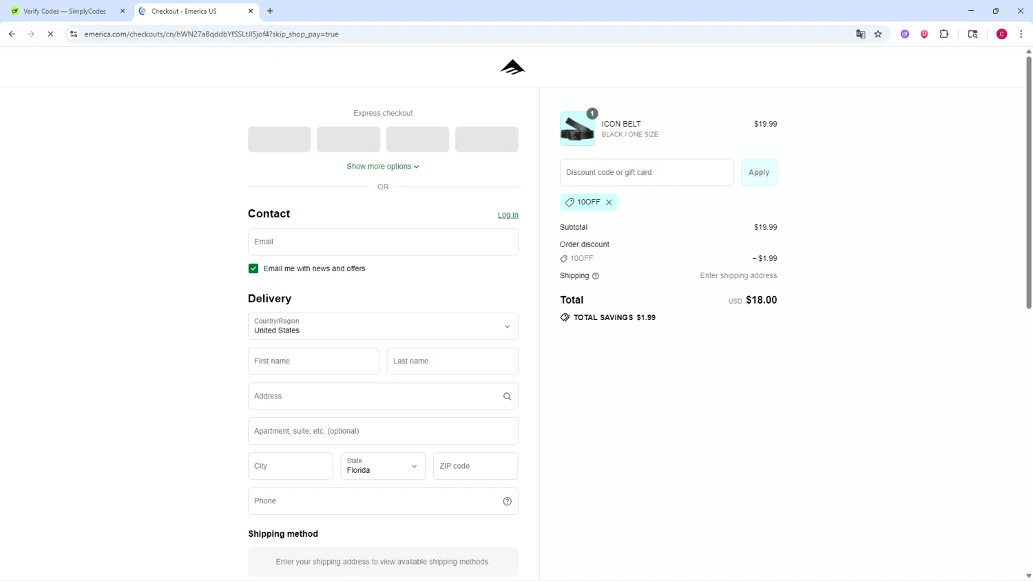Open a new browser tab
Image resolution: width=1033 pixels, height=581 pixels.
[270, 11]
